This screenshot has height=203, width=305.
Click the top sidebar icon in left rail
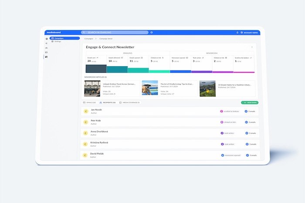point(47,39)
